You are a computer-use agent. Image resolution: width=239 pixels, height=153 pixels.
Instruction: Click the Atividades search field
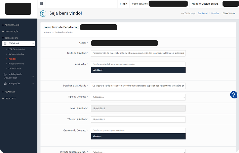pyautogui.click(x=138, y=64)
